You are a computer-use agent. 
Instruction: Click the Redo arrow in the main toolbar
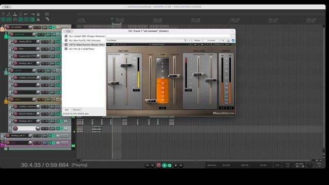pyautogui.click(x=32, y=14)
